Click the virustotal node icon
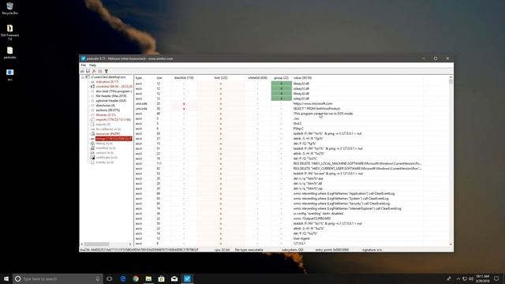 [92, 87]
